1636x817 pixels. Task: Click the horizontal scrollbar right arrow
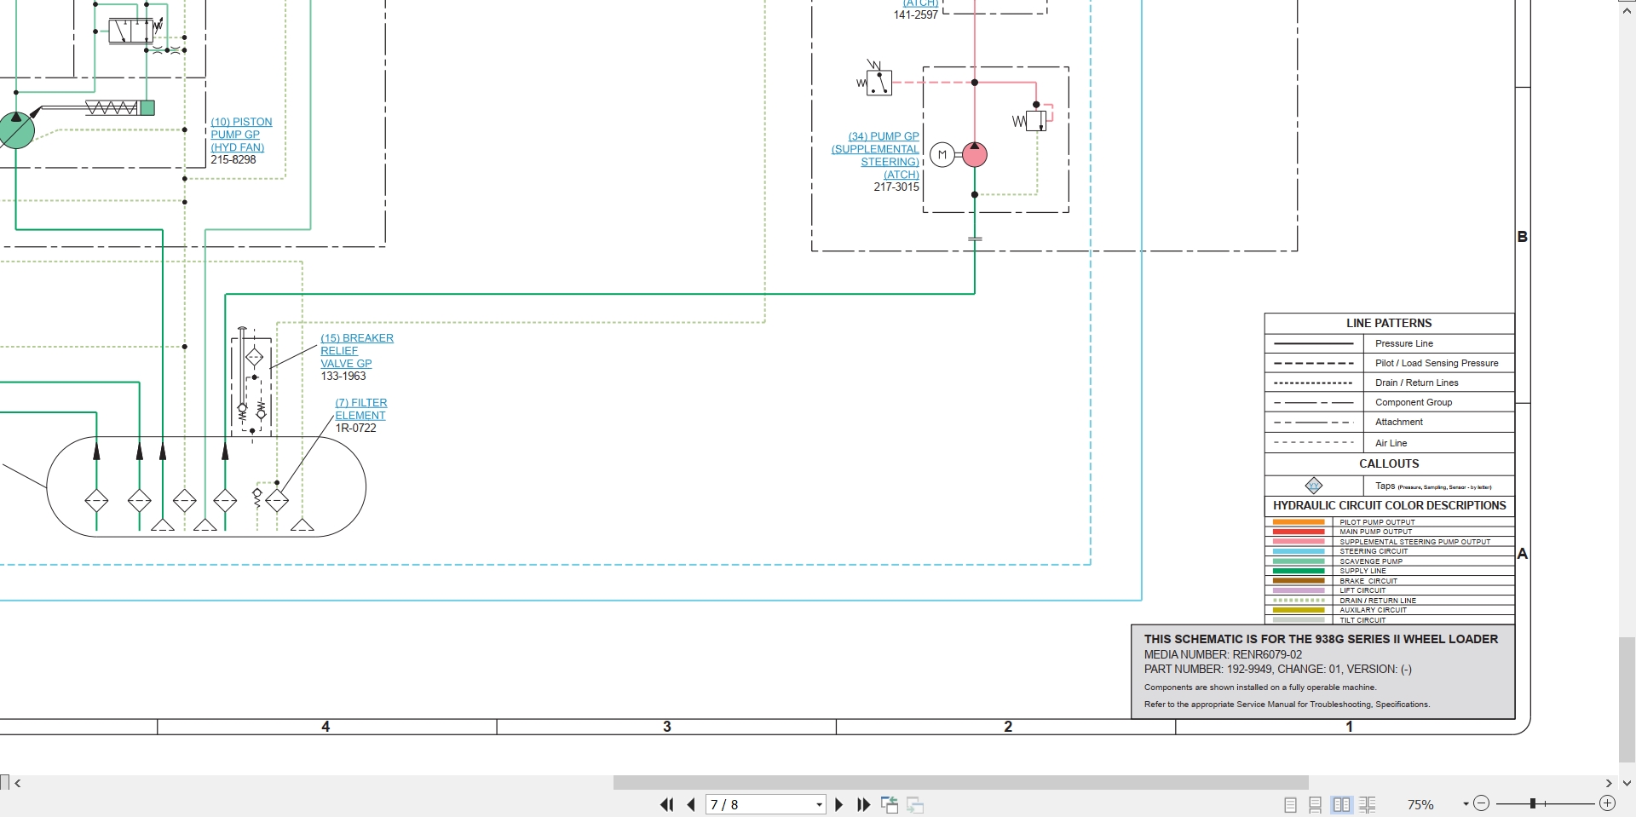point(1609,783)
